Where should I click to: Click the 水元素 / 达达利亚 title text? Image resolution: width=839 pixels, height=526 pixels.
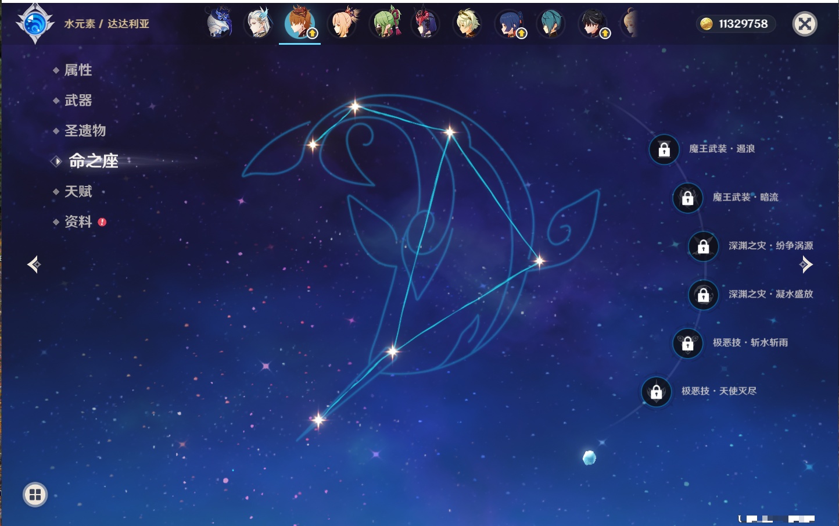click(107, 24)
